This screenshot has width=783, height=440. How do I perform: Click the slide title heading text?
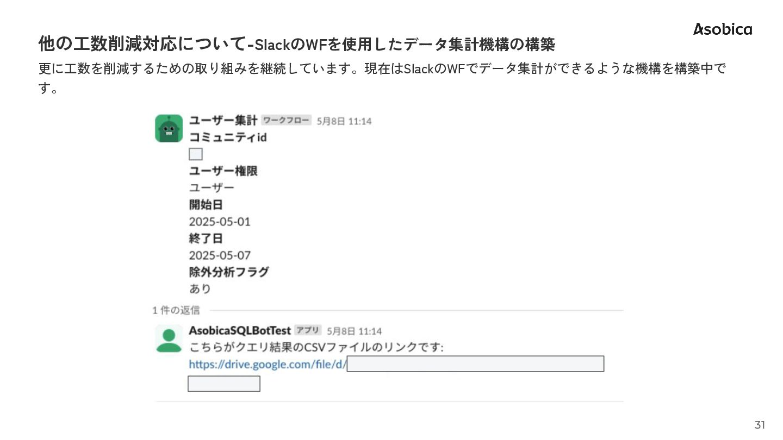(296, 43)
